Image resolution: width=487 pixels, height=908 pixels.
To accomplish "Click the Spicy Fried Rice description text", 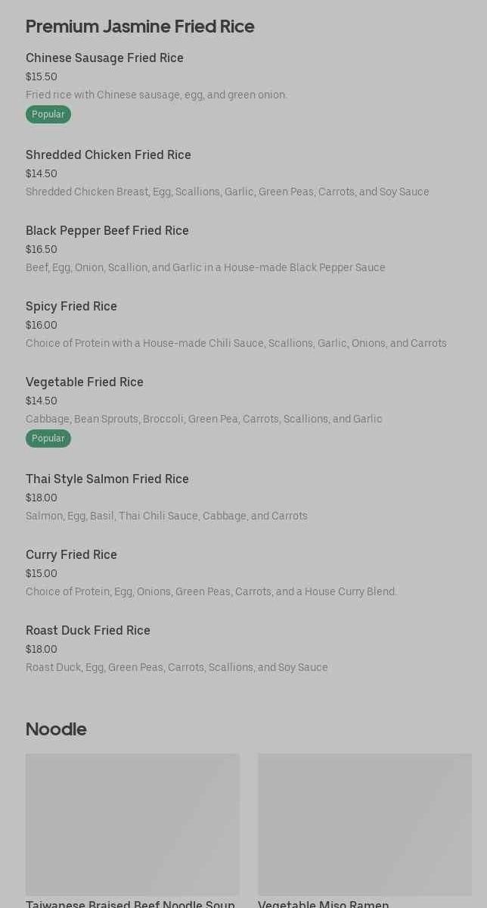I will tap(236, 343).
